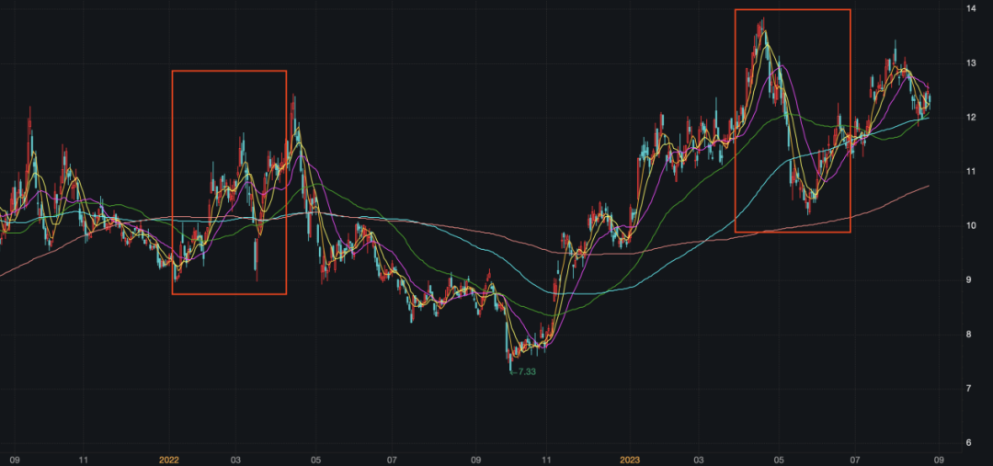Click price level 14 on the axis
This screenshot has height=466, width=993.
coord(970,8)
